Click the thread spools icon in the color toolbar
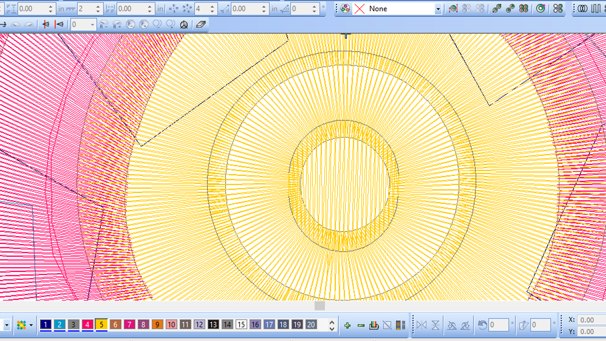The width and height of the screenshot is (606, 341). coord(374,325)
